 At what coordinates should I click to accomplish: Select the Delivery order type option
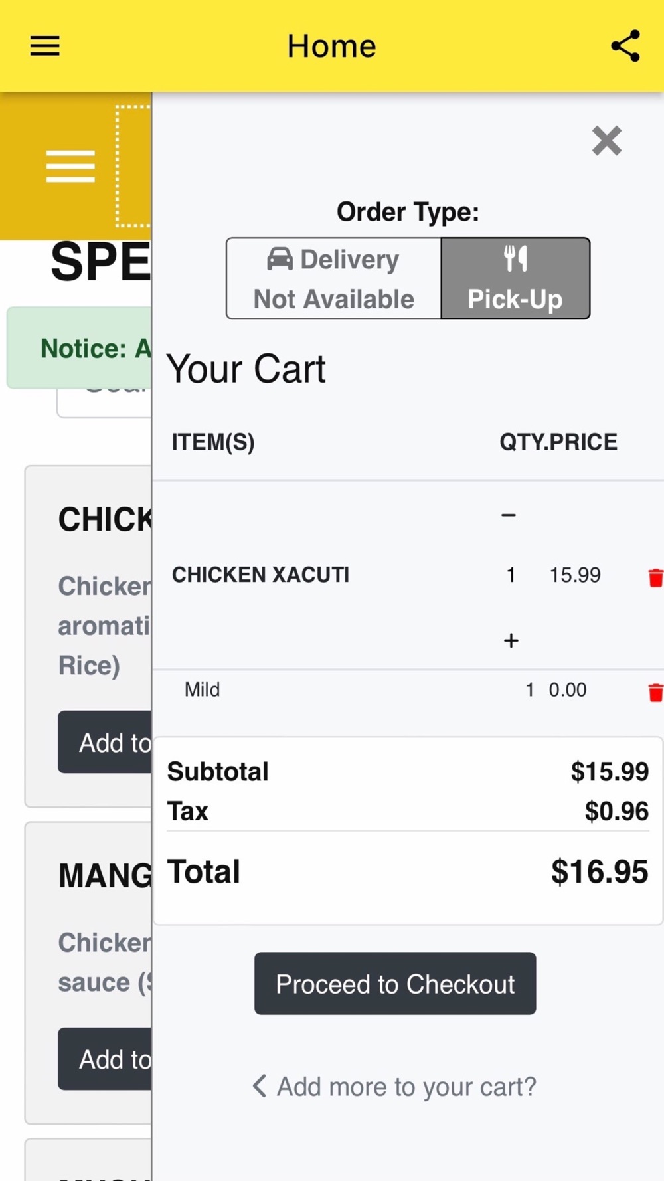(334, 278)
